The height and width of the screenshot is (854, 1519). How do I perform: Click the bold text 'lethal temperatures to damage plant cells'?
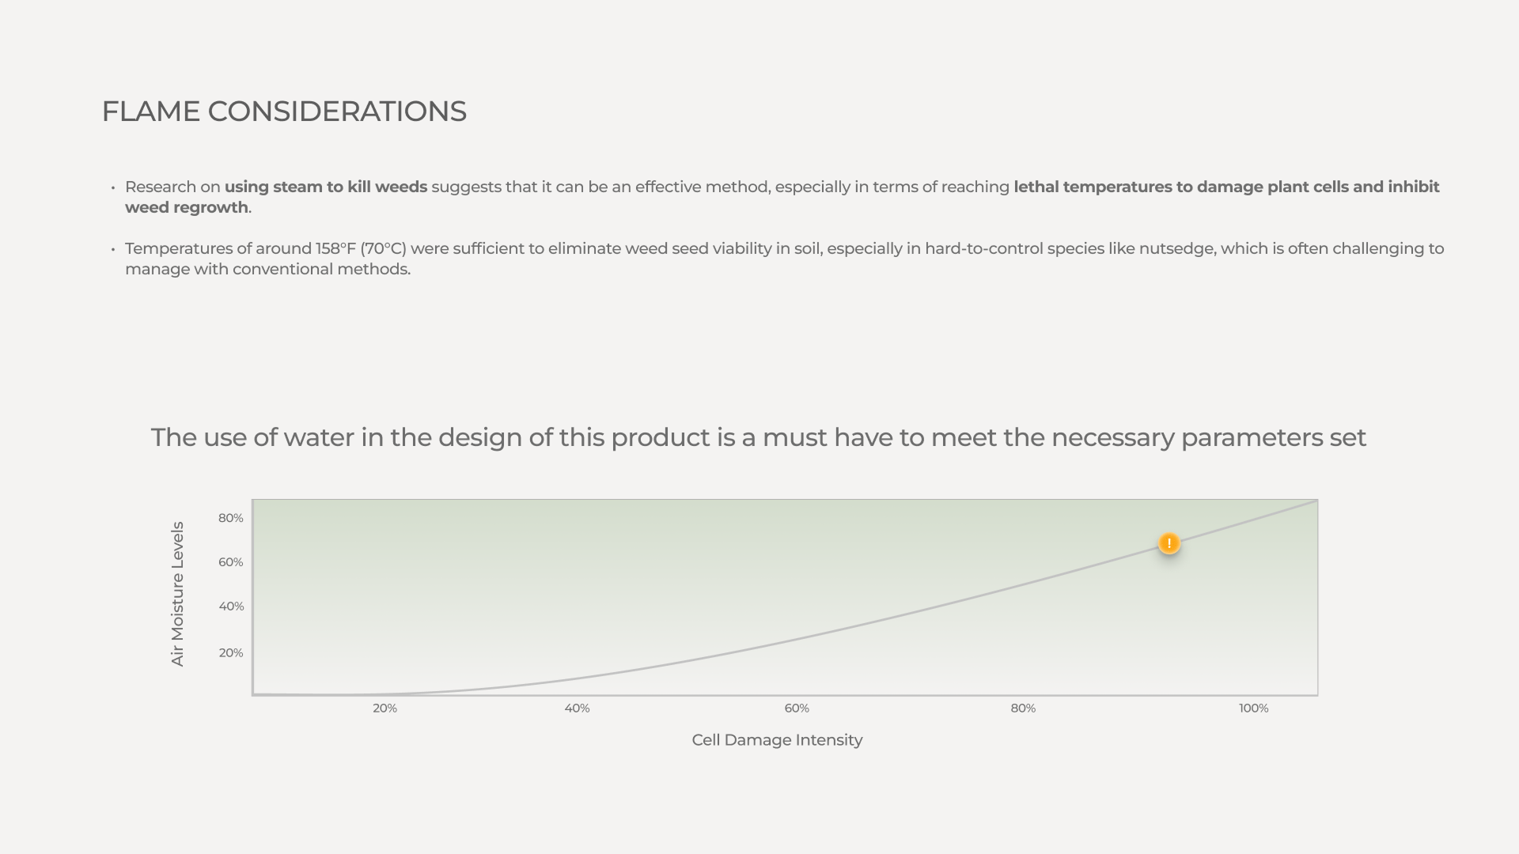point(1181,187)
